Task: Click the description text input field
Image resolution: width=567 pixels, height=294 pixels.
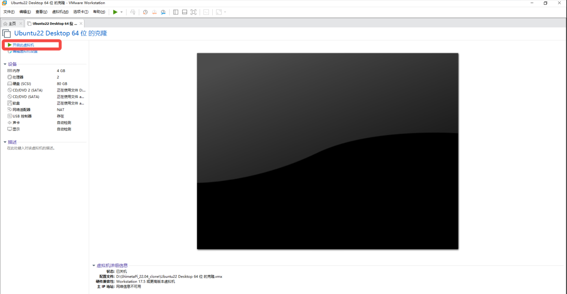Action: point(31,148)
